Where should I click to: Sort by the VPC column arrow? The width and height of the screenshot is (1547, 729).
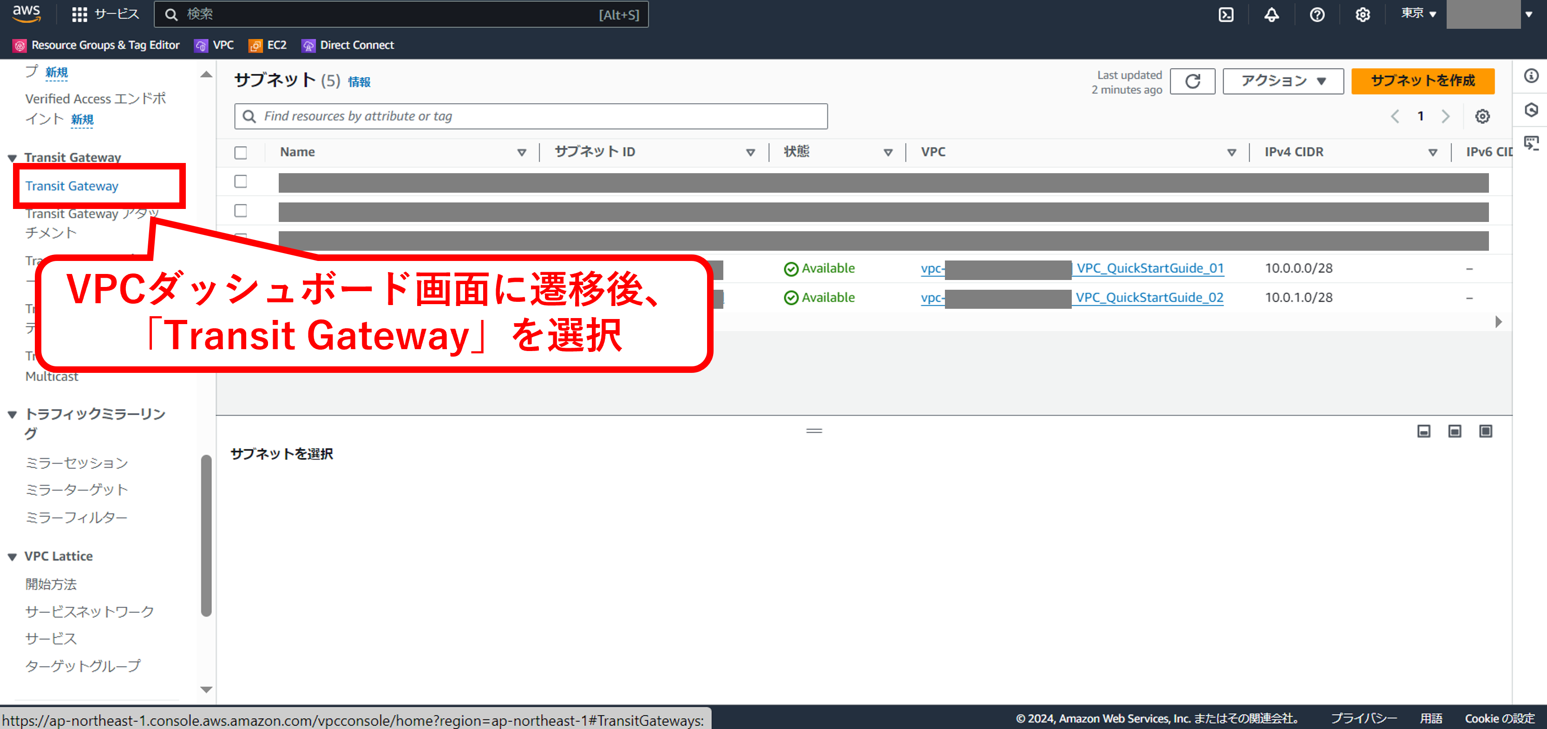click(x=1232, y=152)
